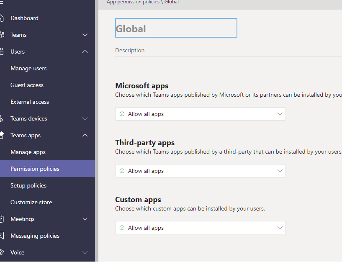Click the Custom apps green checkmark icon
The image size is (342, 262).
click(x=122, y=228)
